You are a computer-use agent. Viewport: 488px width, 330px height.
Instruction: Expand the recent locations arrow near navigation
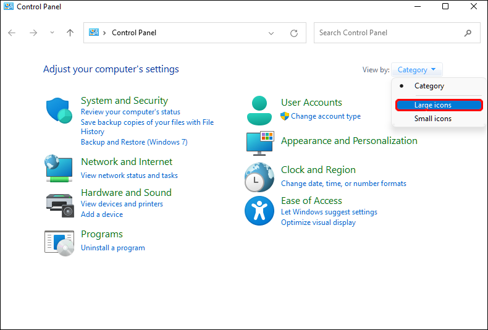point(52,33)
